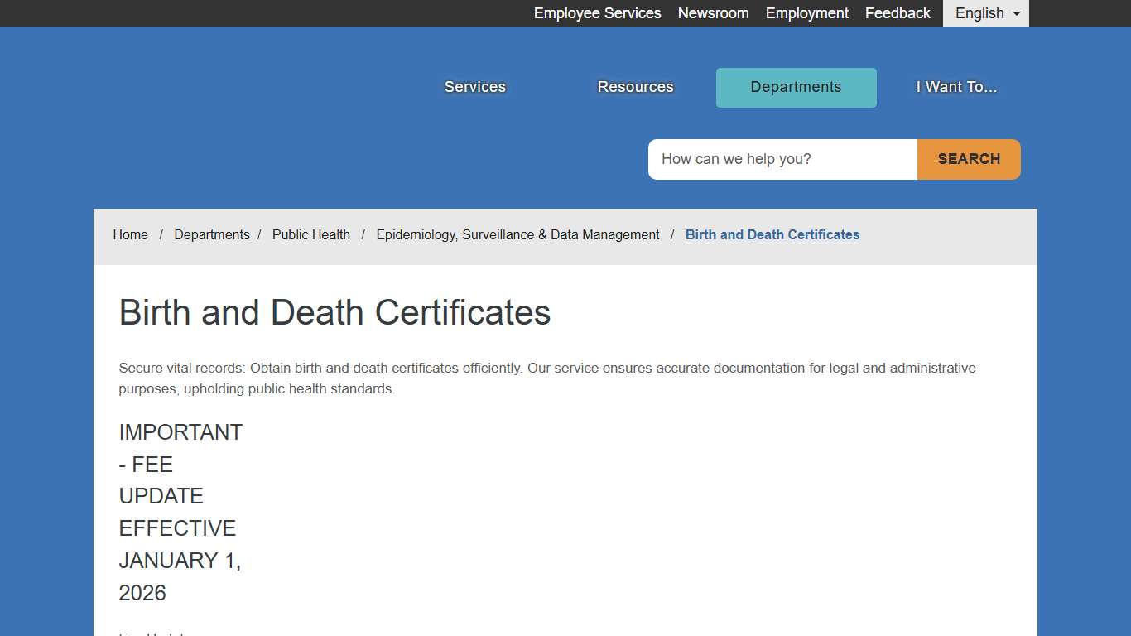Open Epidemiology, Surveillance & Data Management breadcrumb
1131x636 pixels.
click(x=517, y=234)
